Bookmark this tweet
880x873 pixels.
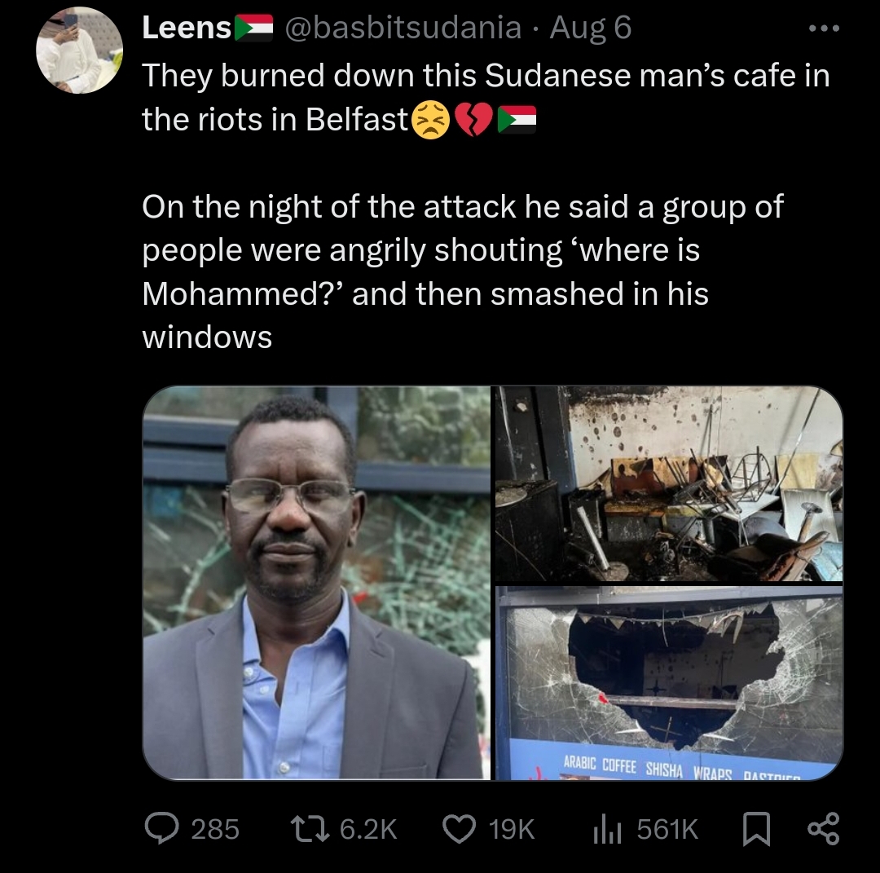[x=756, y=829]
